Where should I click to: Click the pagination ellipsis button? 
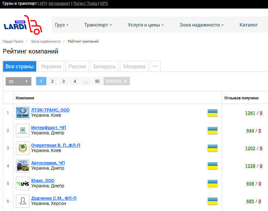[x=86, y=81]
